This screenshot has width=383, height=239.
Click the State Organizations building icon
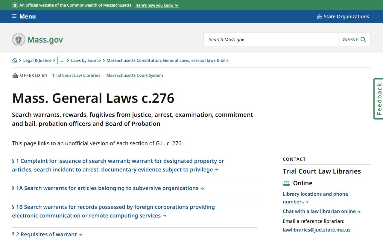pyautogui.click(x=320, y=17)
